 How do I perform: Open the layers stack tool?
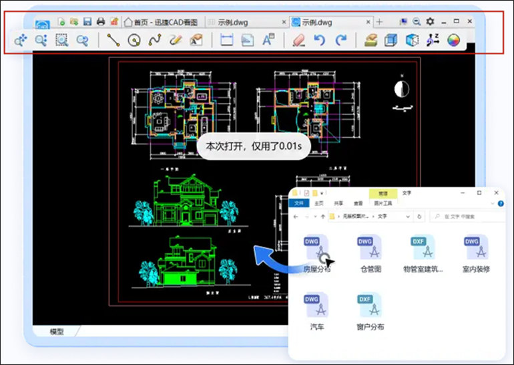point(370,40)
